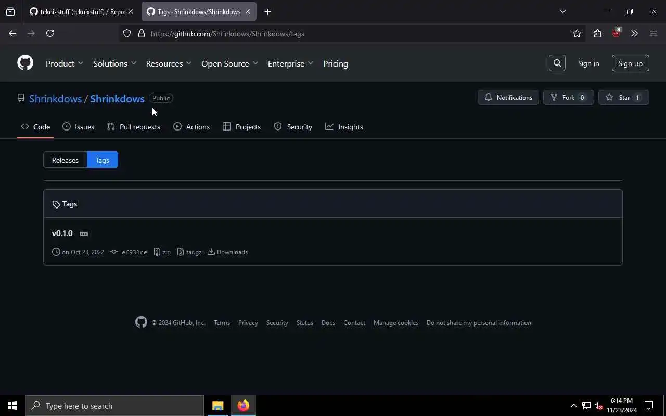
Task: Open the Shrinkdows owner link
Action: click(55, 98)
